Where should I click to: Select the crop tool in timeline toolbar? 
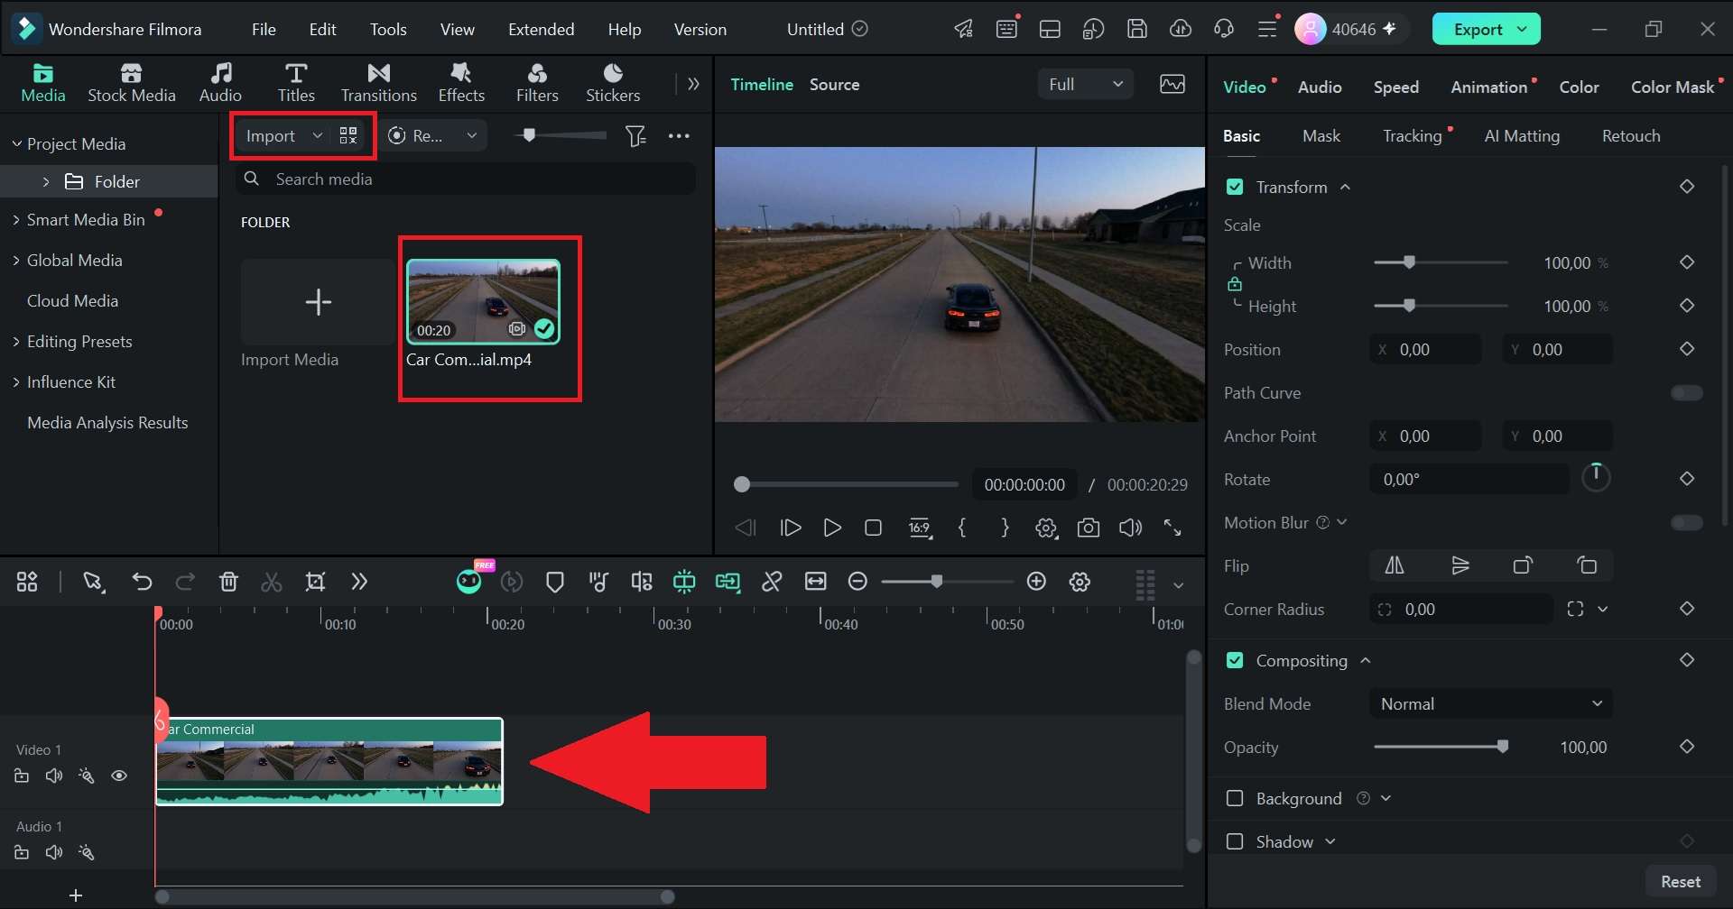[315, 582]
